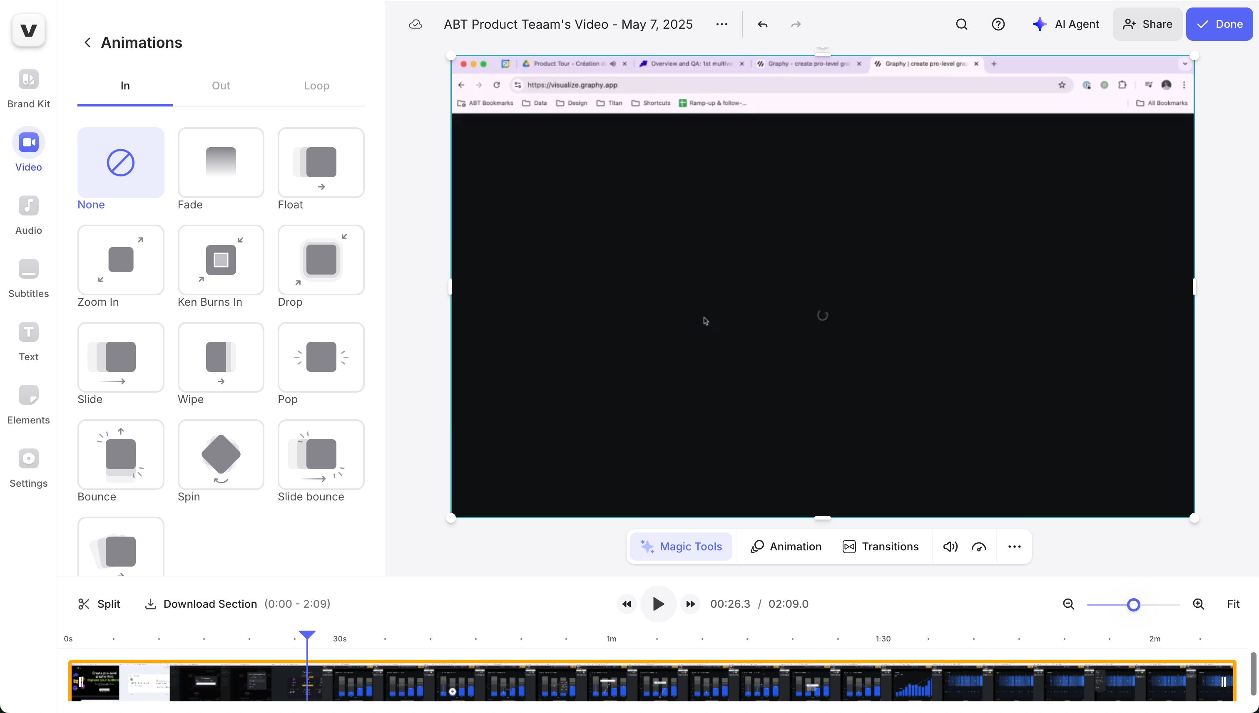
Task: Open Magic Tools in clip toolbar
Action: tap(681, 547)
